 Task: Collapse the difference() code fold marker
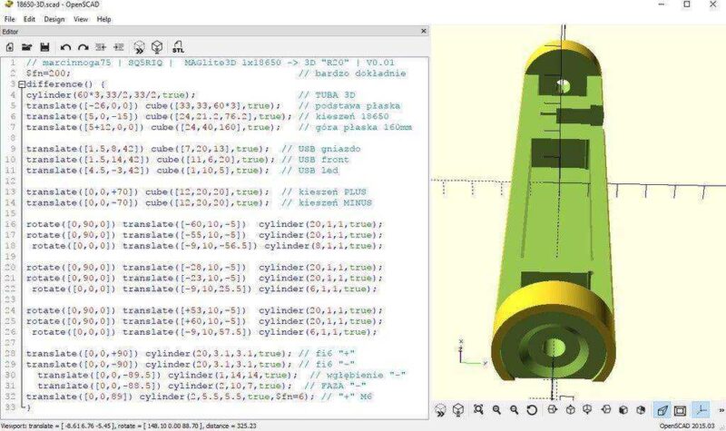pyautogui.click(x=21, y=84)
